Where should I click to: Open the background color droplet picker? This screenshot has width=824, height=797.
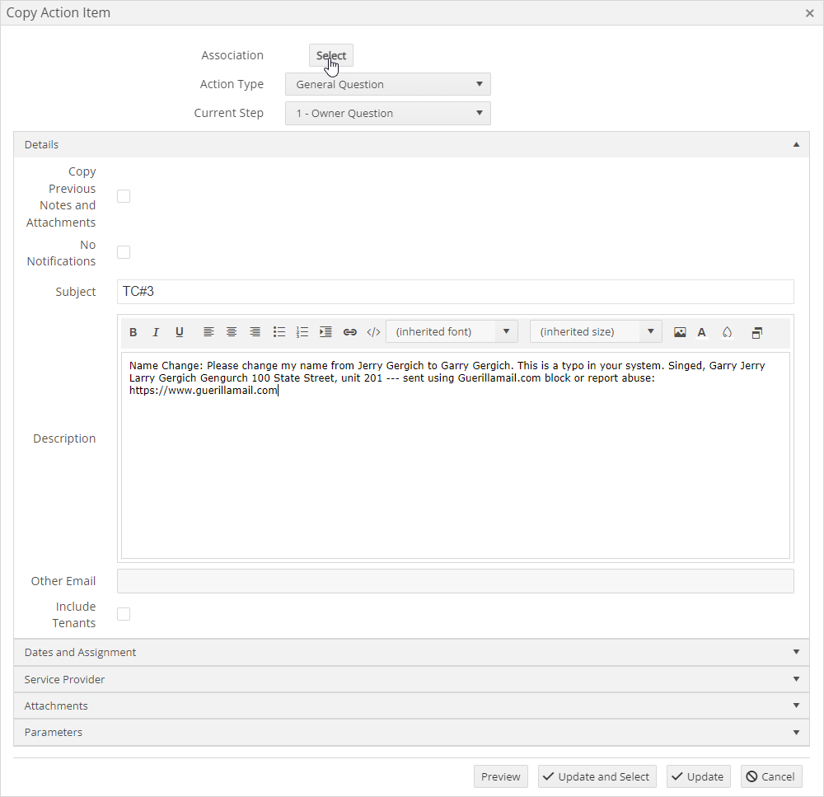tap(728, 332)
